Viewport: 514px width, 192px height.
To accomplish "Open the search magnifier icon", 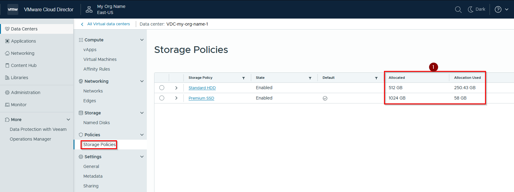I will point(458,9).
